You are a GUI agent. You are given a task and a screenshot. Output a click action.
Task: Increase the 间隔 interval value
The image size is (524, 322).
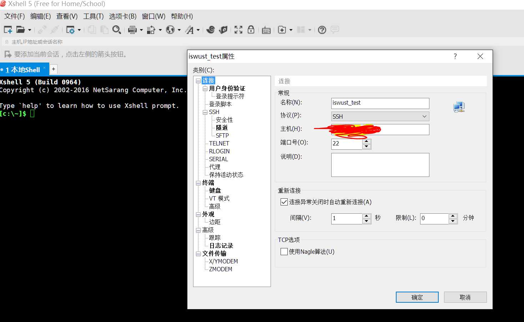(x=367, y=216)
